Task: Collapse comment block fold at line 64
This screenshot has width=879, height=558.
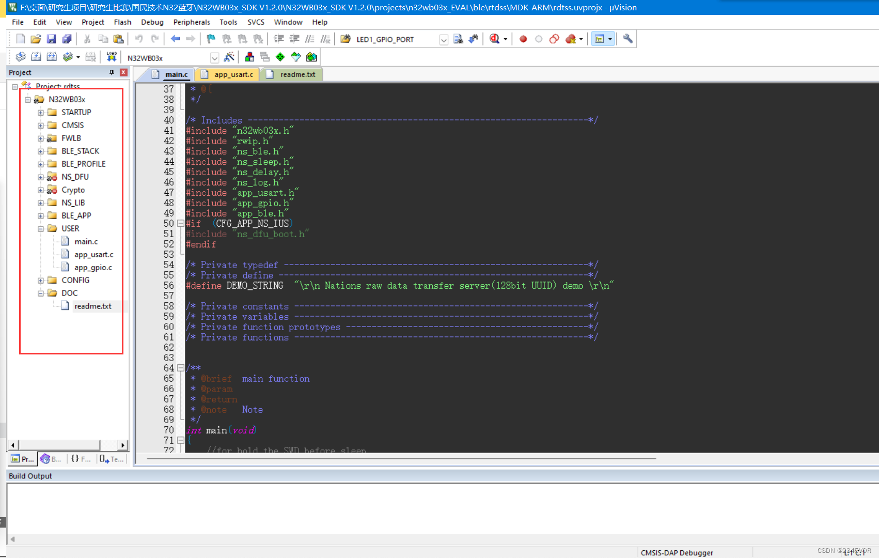Action: [x=181, y=368]
